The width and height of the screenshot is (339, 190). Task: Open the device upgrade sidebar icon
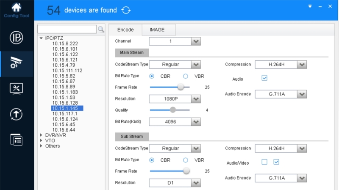click(x=17, y=114)
